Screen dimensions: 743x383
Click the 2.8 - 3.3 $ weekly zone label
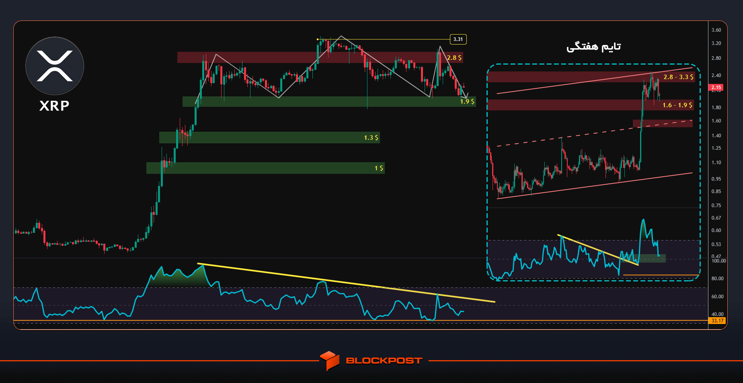click(x=678, y=77)
